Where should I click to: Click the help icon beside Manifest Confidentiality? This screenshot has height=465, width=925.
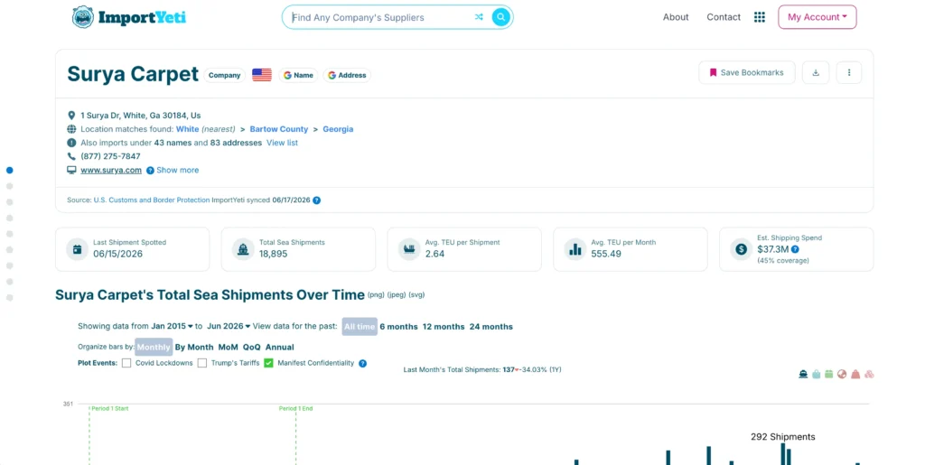click(363, 363)
